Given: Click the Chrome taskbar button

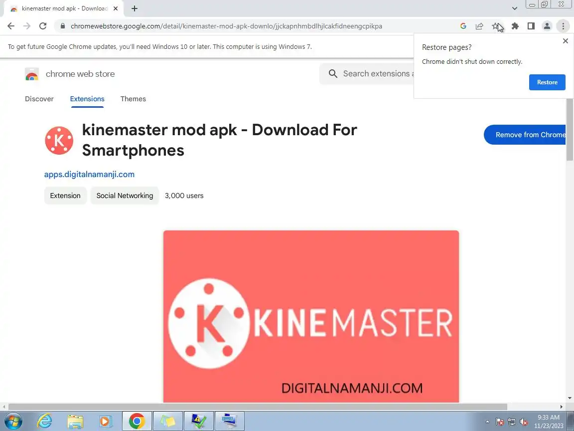Looking at the screenshot, I should 137,421.
